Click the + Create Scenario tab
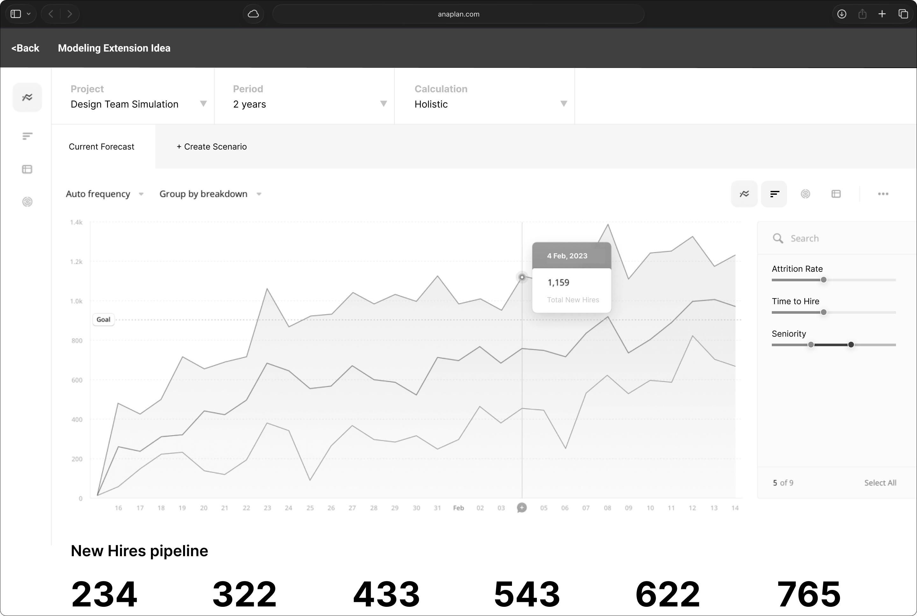The image size is (917, 616). point(211,147)
